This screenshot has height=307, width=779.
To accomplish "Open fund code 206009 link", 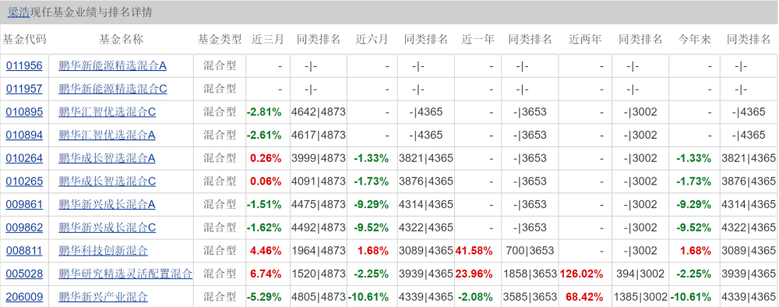I will [24, 297].
